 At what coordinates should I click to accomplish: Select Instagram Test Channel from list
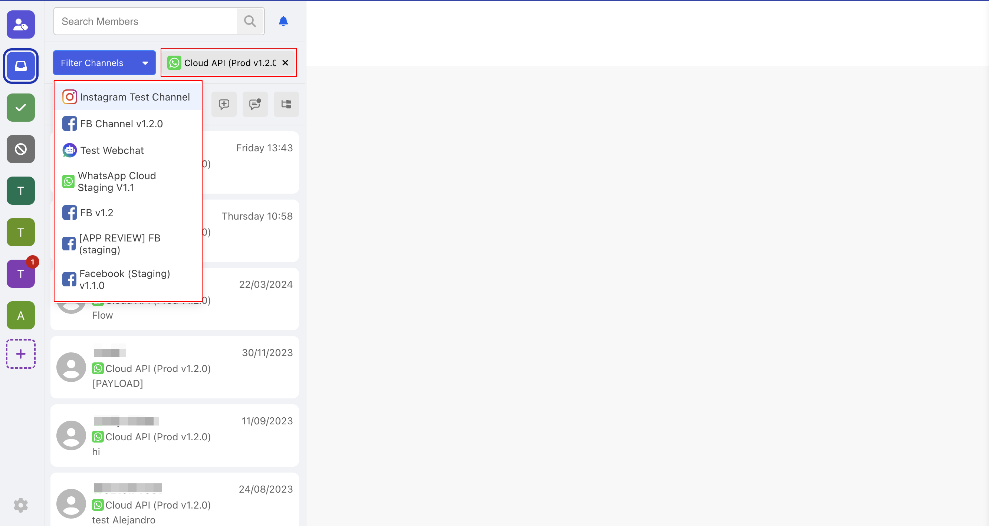(x=128, y=97)
